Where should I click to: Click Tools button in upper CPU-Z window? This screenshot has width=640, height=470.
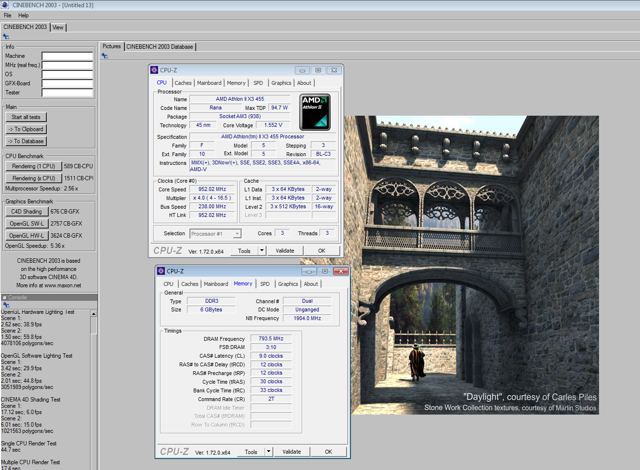(x=244, y=251)
